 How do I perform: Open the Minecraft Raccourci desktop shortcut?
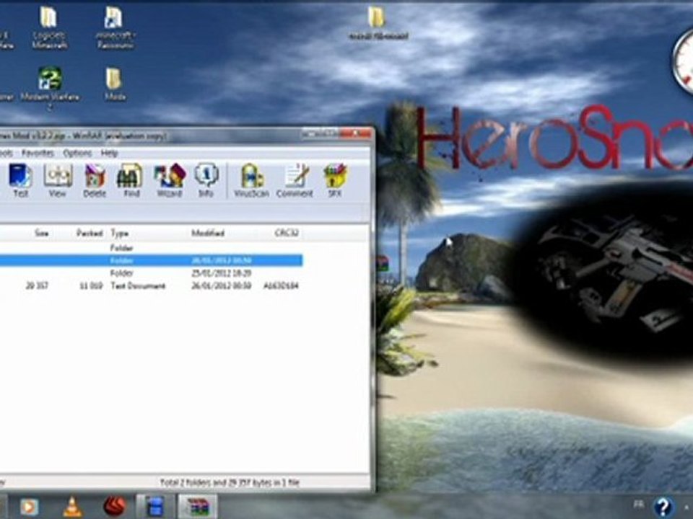coord(115,27)
